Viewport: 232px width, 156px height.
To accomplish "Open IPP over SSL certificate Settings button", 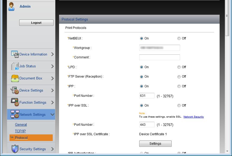I will click(x=155, y=144).
